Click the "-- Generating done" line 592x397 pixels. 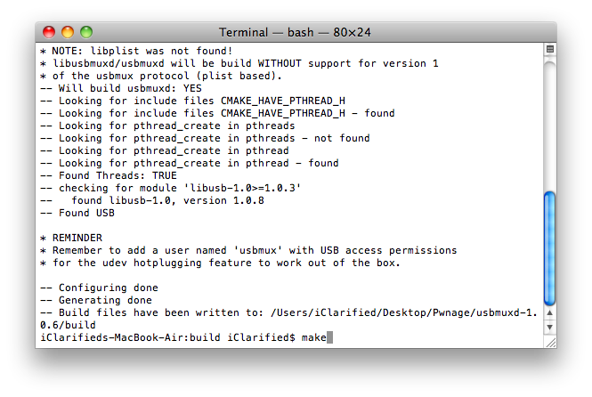coord(96,301)
